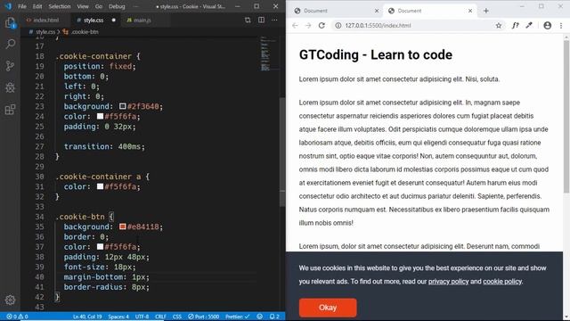Open the editor More Actions ellipsis
This screenshot has width=570, height=321.
pyautogui.click(x=274, y=20)
